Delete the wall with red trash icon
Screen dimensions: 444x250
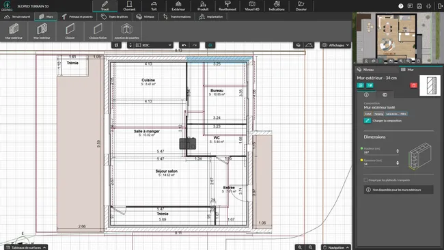414,85
